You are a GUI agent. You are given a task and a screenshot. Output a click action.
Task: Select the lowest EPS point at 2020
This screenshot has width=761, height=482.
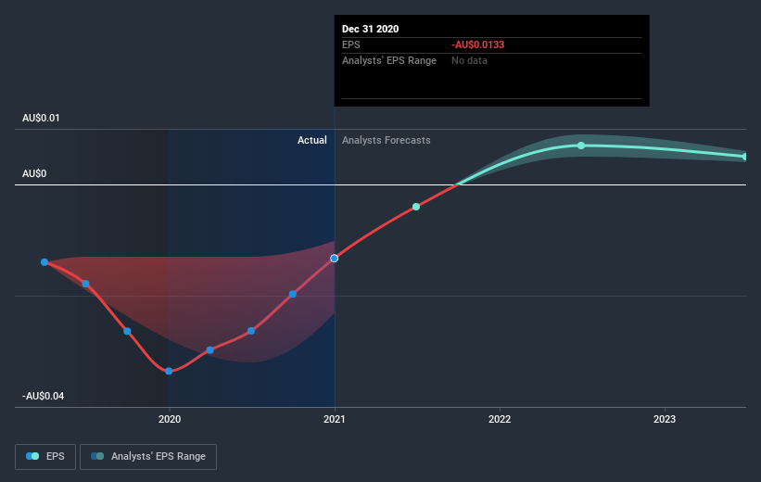click(x=169, y=371)
